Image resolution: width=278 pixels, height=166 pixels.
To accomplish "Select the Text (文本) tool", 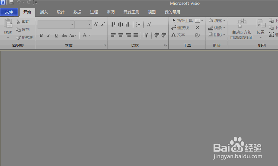I will click(x=178, y=35).
